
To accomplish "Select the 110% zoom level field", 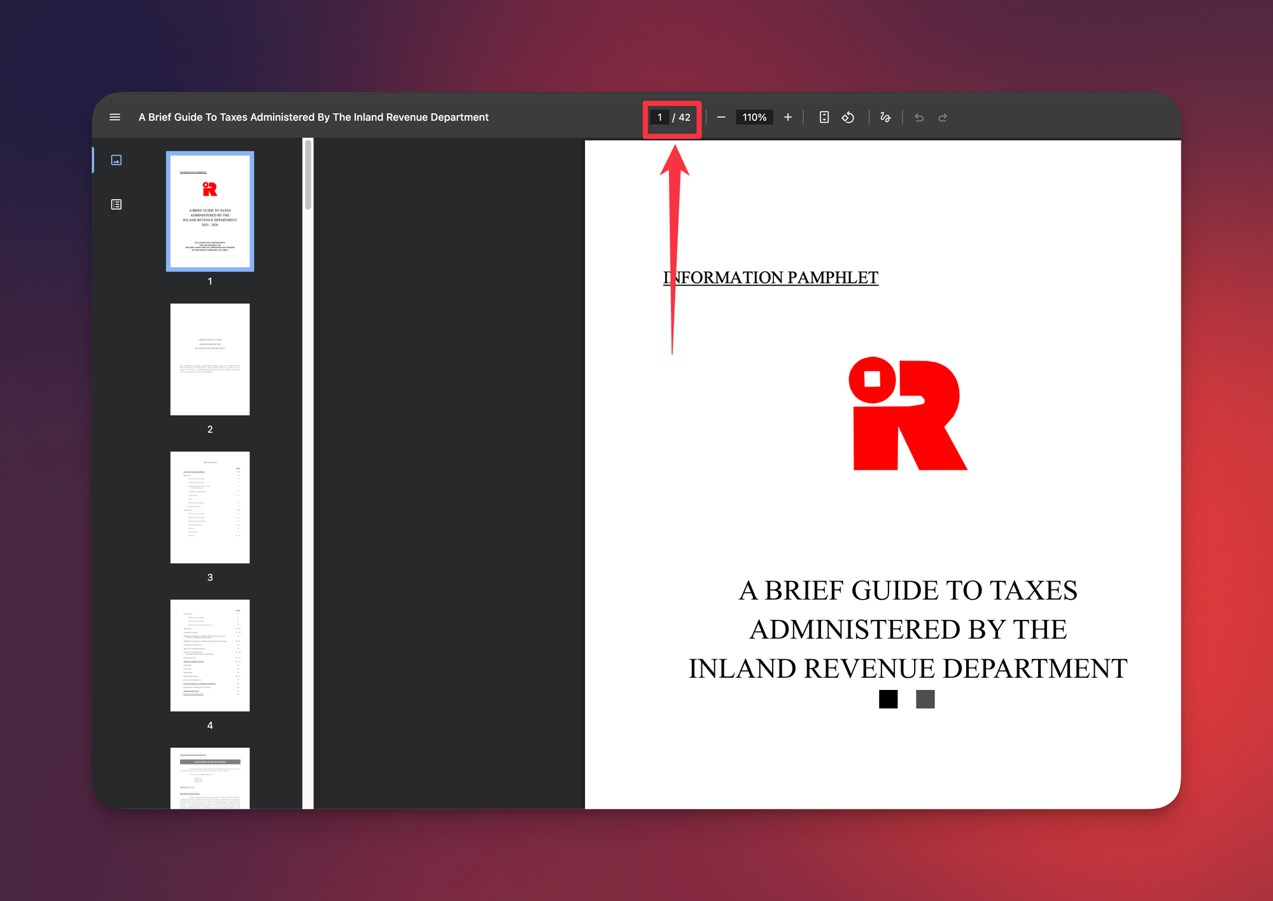I will (x=754, y=117).
